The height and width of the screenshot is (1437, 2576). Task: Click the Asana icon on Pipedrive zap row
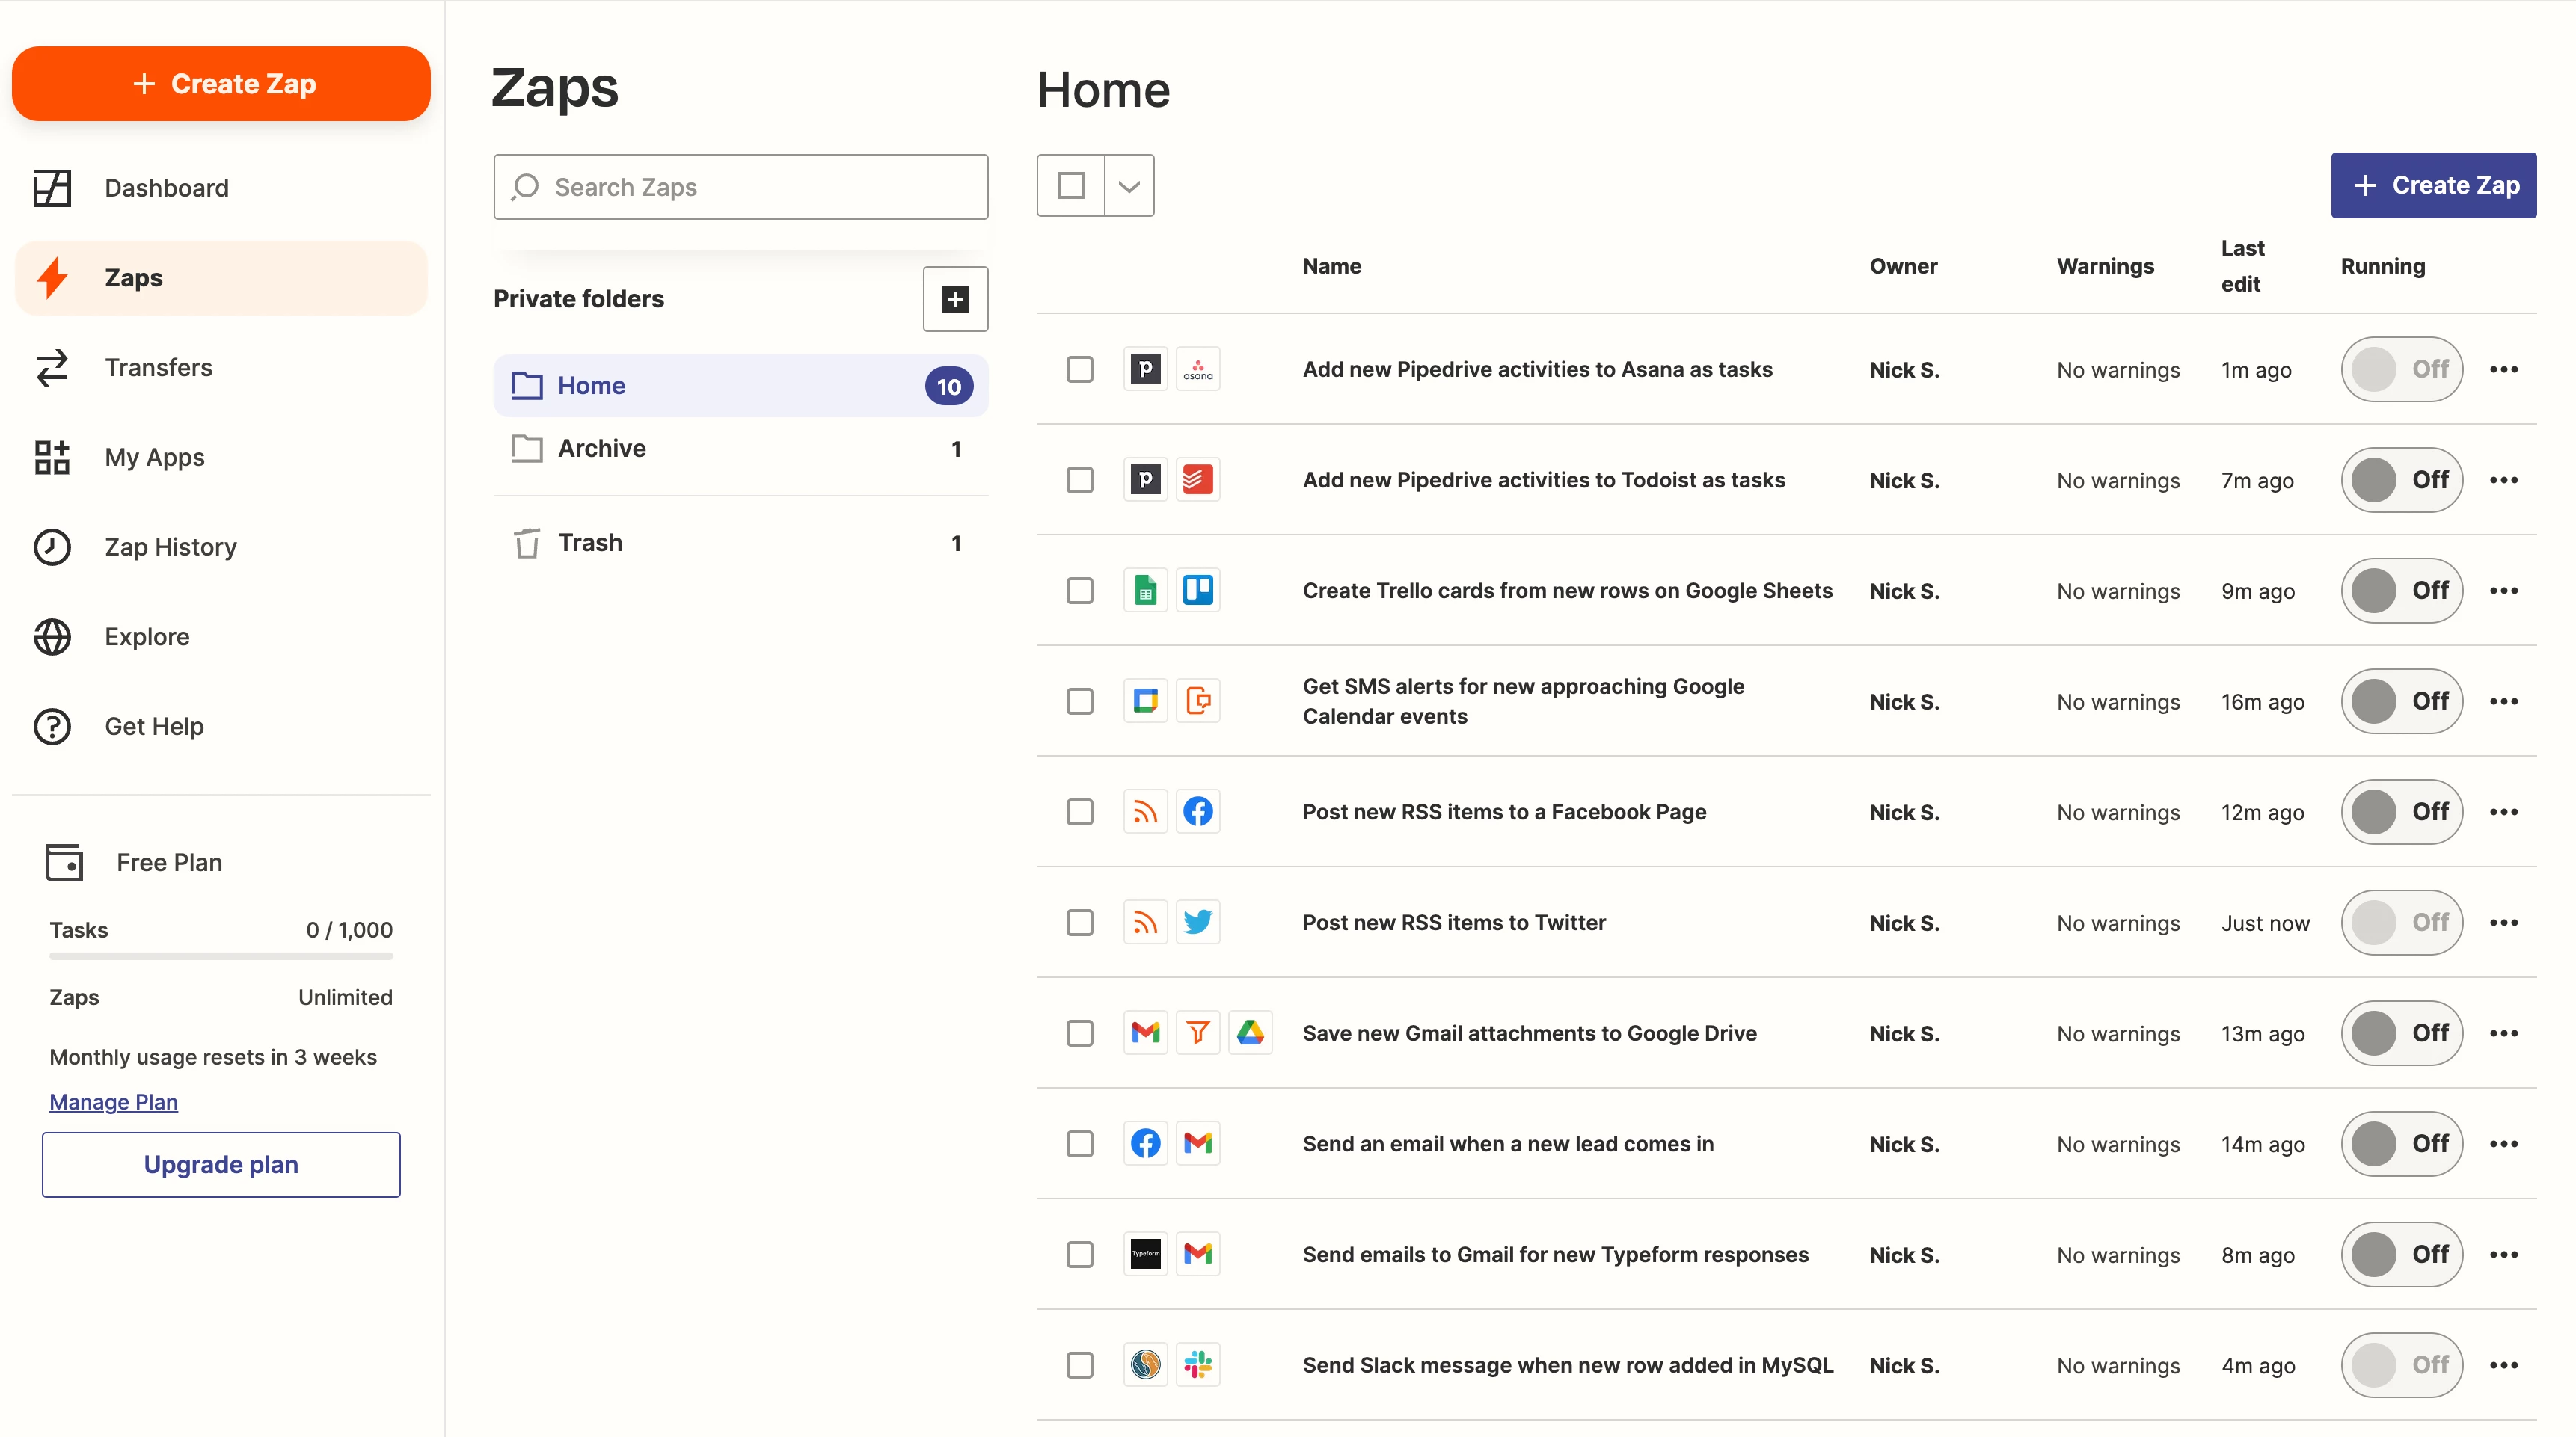point(1197,369)
